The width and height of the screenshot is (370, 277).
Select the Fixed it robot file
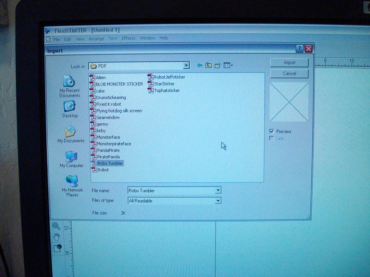click(x=106, y=104)
